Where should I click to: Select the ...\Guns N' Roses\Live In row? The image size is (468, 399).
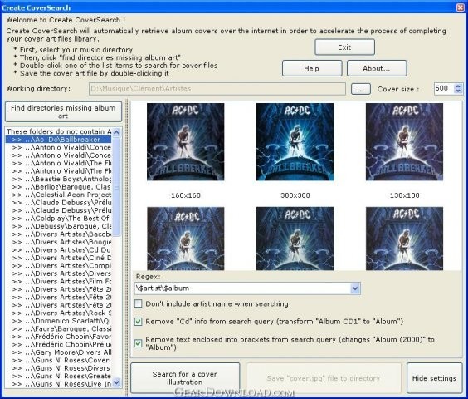pos(59,384)
